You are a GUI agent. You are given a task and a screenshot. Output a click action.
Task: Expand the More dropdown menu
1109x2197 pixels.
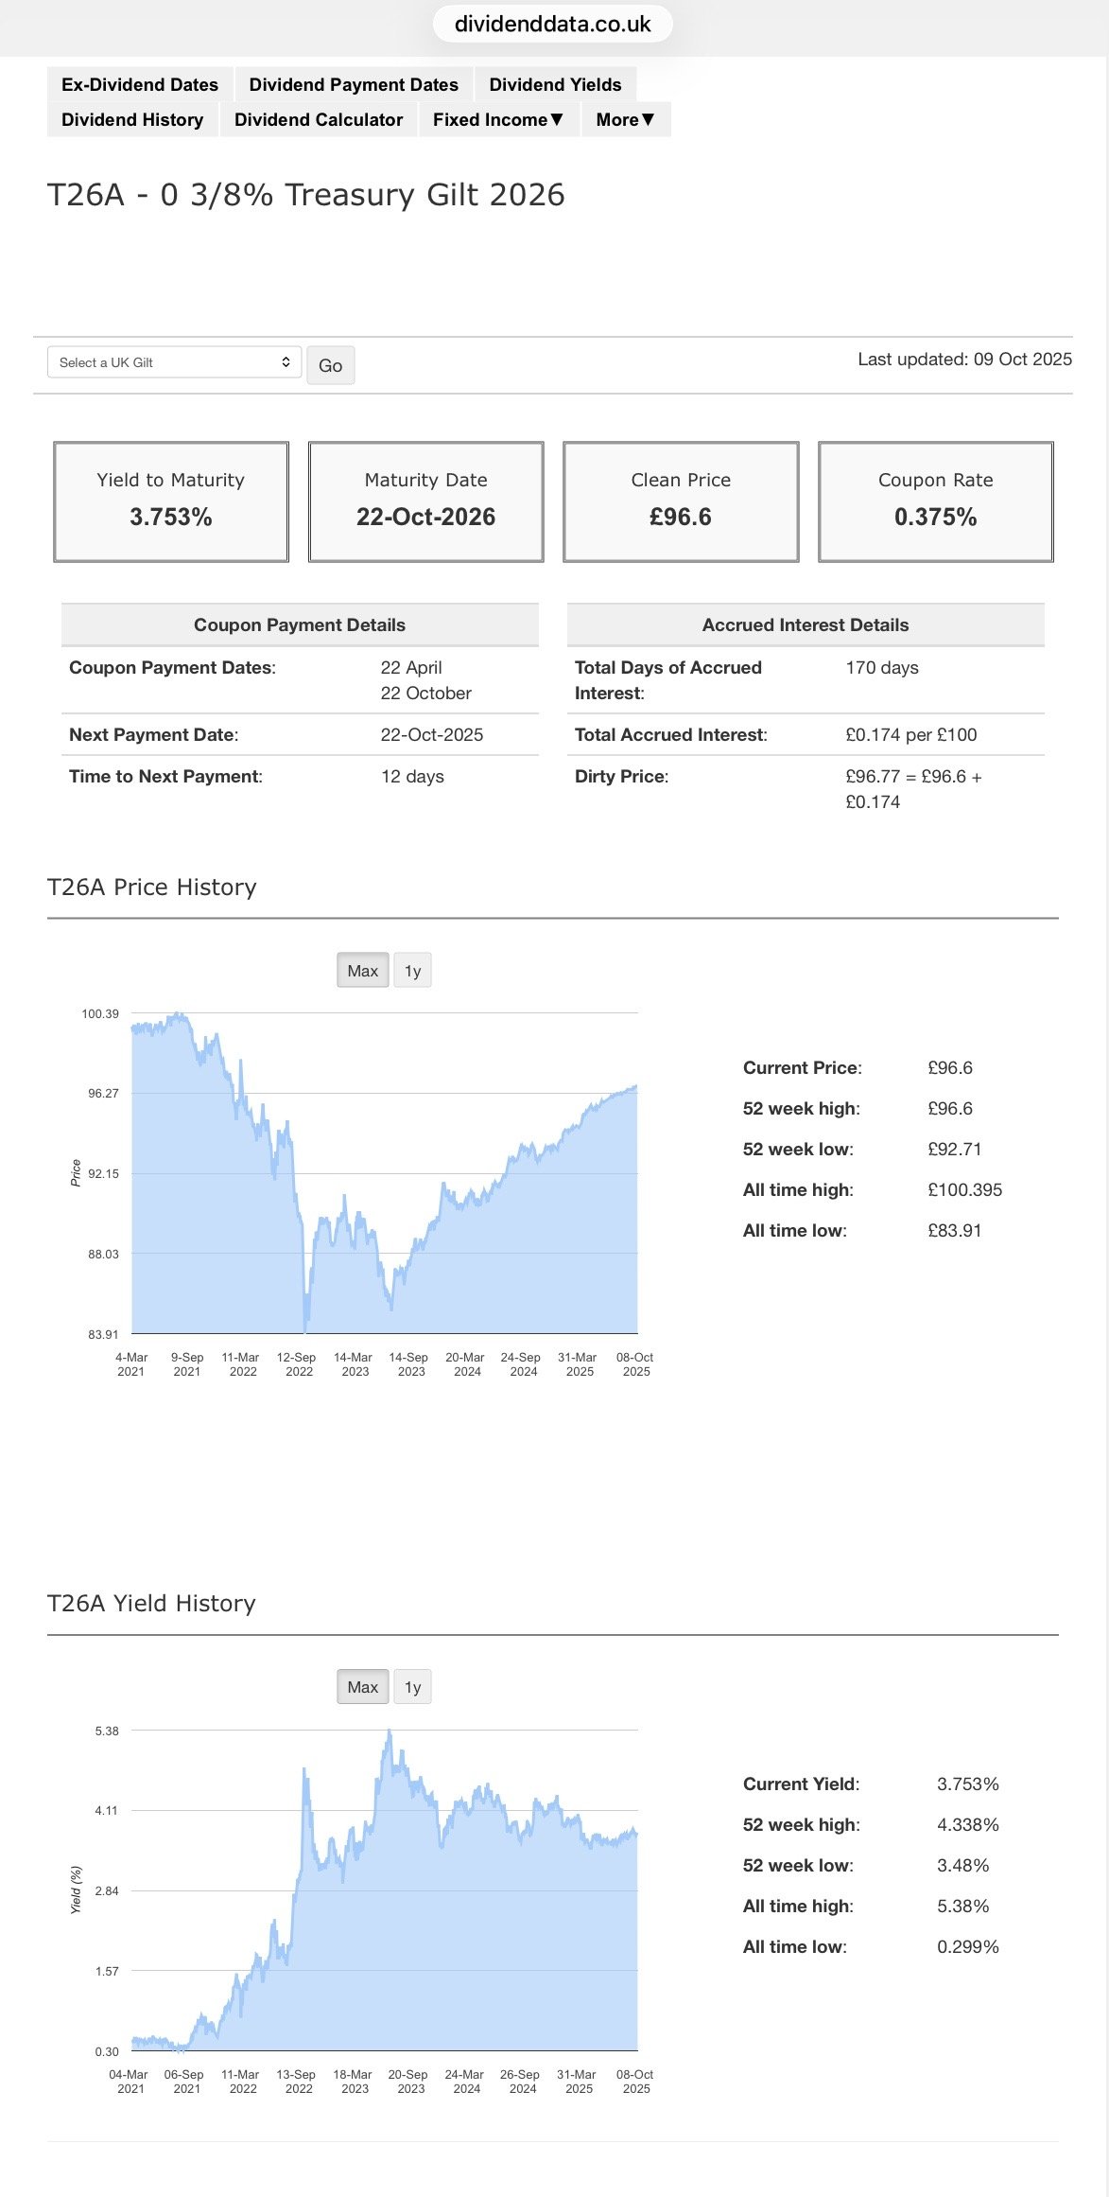pyautogui.click(x=625, y=119)
